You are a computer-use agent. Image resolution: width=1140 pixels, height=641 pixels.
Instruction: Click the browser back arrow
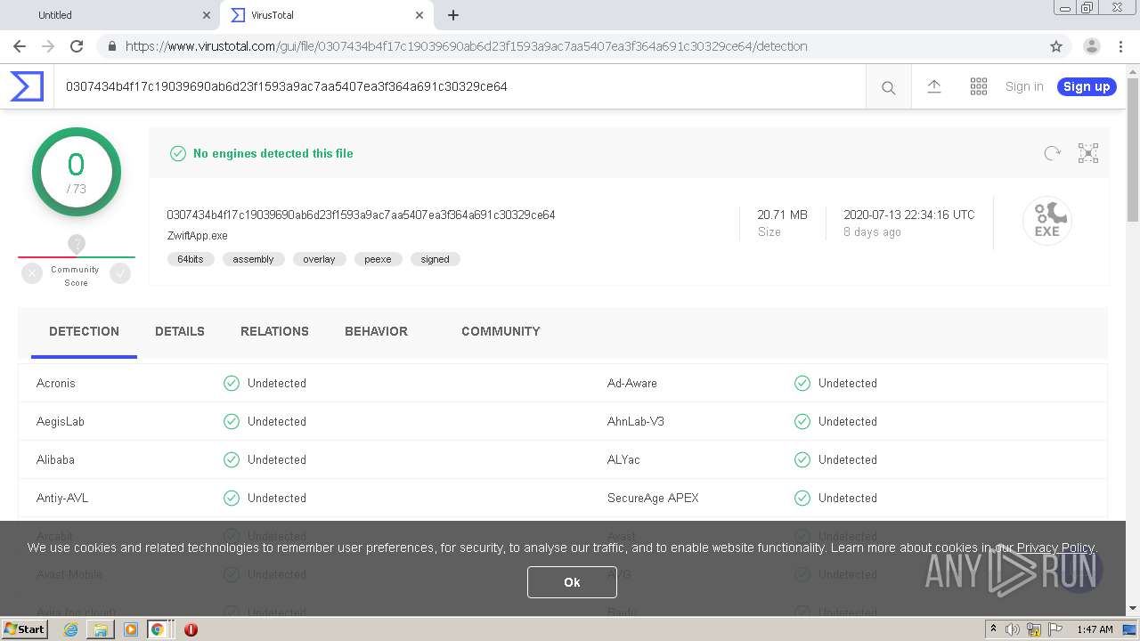20,46
